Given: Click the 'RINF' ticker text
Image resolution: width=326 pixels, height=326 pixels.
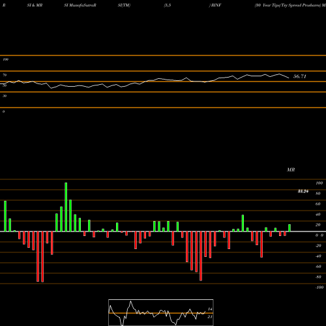Looking at the screenshot, I should pyautogui.click(x=216, y=5).
